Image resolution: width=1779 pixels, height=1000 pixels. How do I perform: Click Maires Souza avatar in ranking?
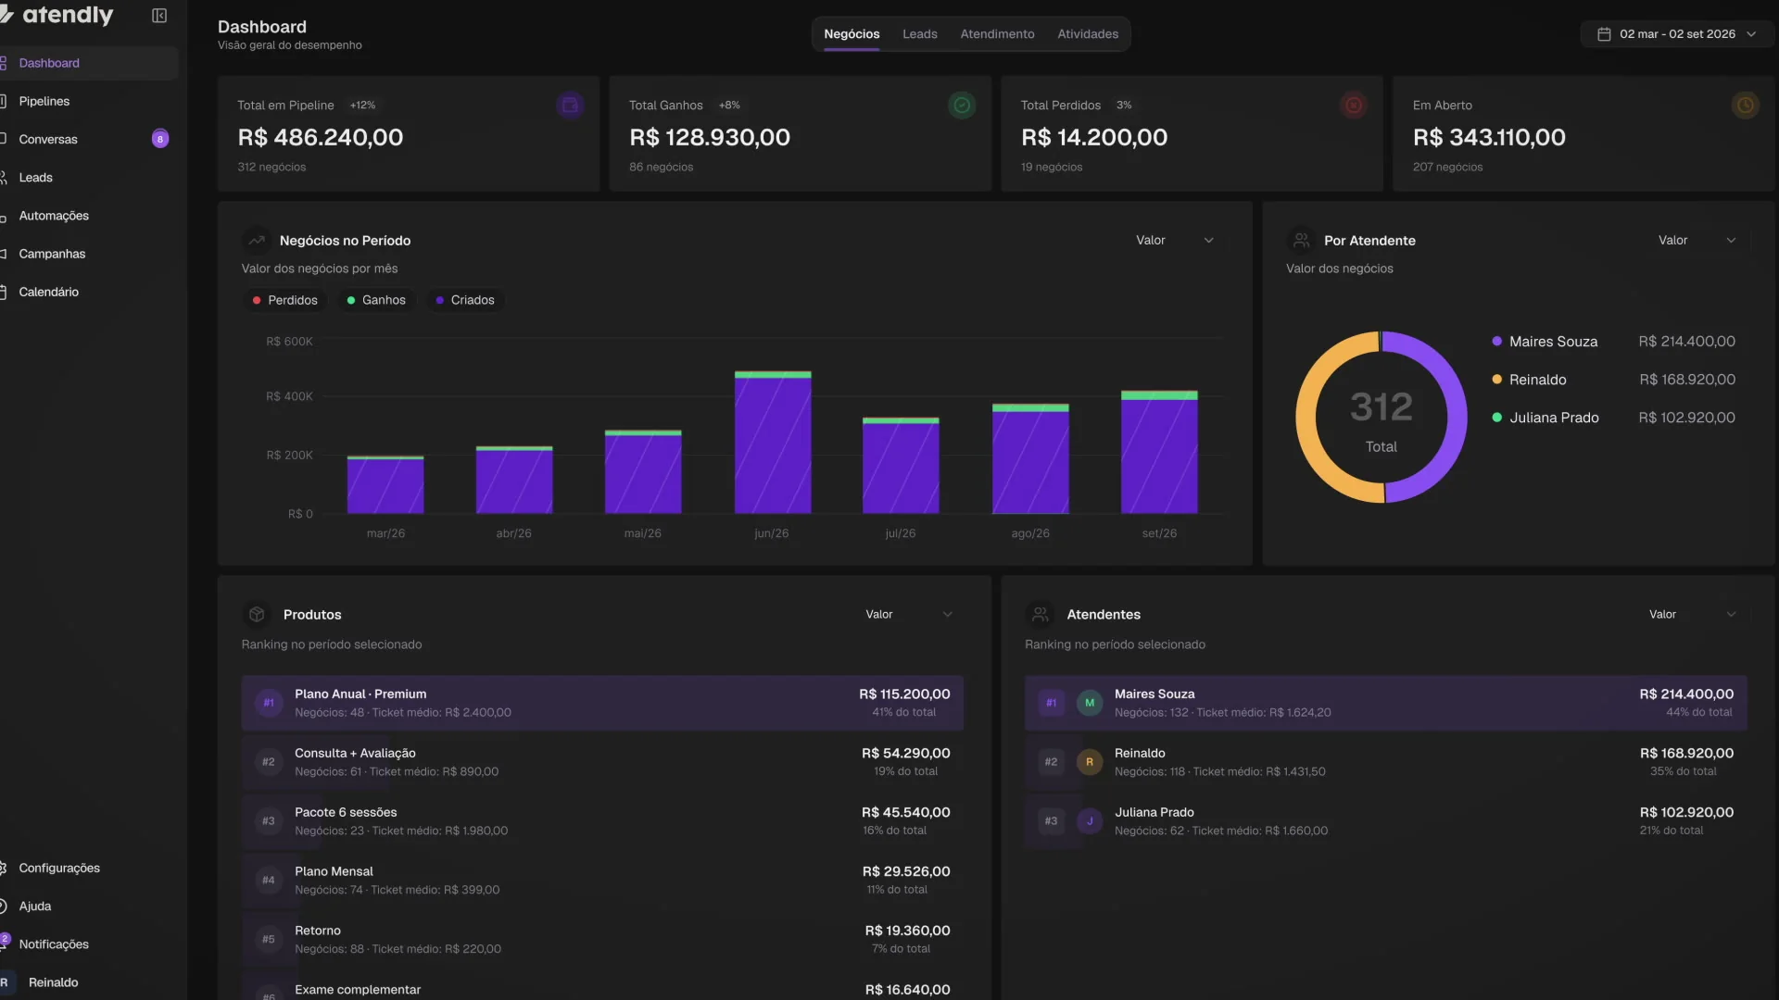coord(1090,703)
